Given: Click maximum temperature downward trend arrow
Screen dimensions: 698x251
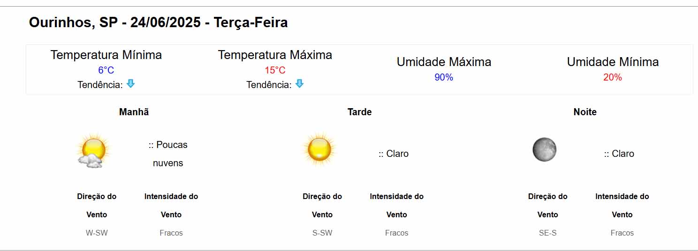Looking at the screenshot, I should [x=299, y=84].
